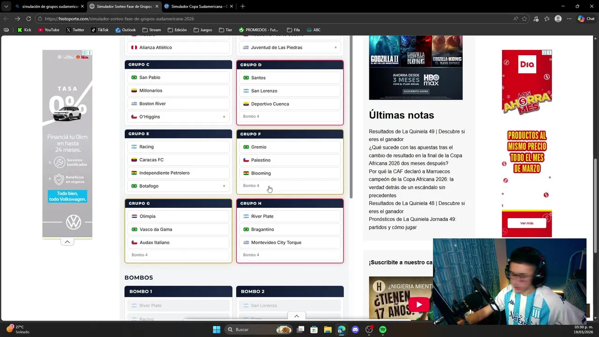This screenshot has height=337, width=599.
Task: Expand the Tier bookmarks folder
Action: (x=225, y=30)
